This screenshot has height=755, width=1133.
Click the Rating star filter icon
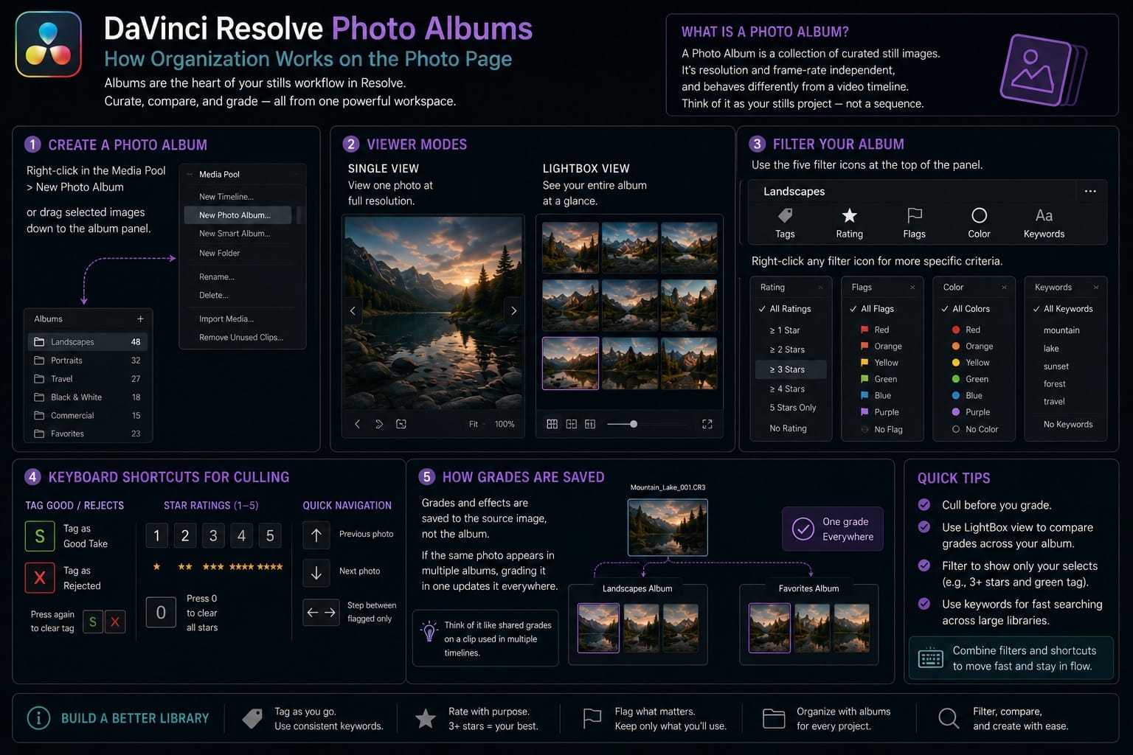850,215
